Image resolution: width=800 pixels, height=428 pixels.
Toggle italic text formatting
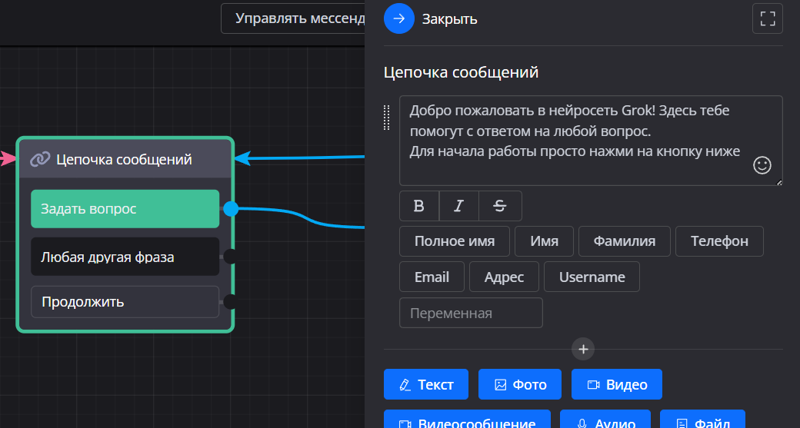pos(459,206)
